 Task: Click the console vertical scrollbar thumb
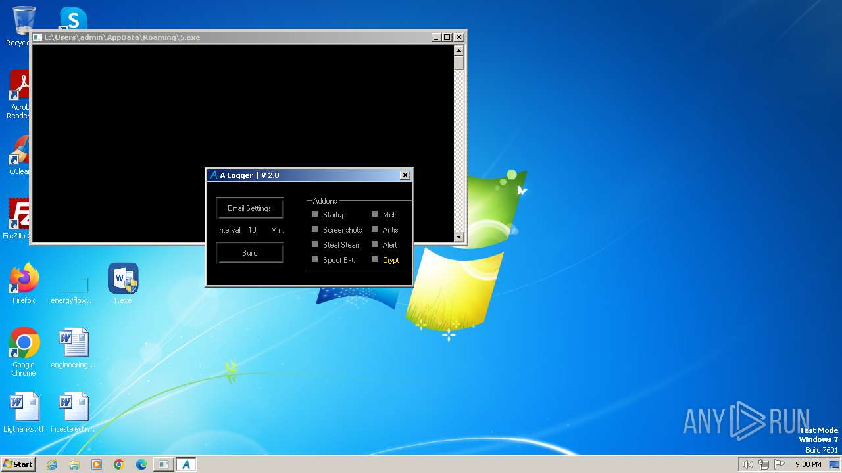(459, 63)
